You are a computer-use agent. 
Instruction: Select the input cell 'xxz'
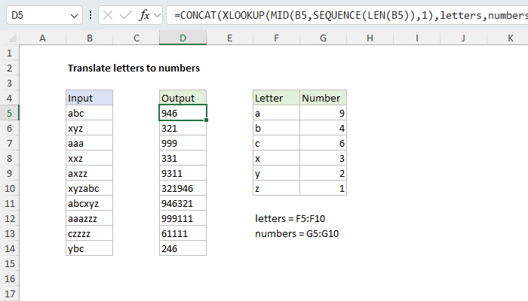coord(89,158)
